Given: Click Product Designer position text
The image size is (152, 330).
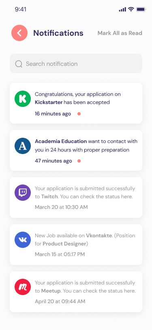Looking at the screenshot, I should (64, 244).
